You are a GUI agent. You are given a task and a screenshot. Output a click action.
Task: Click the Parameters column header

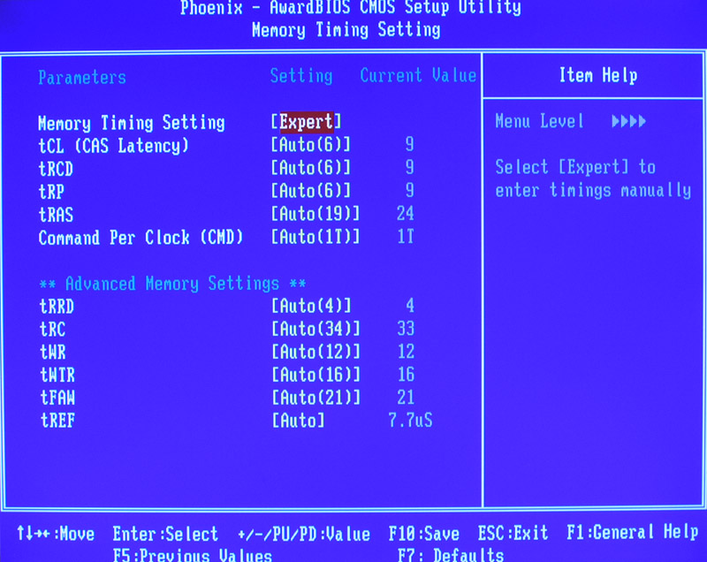(x=82, y=78)
